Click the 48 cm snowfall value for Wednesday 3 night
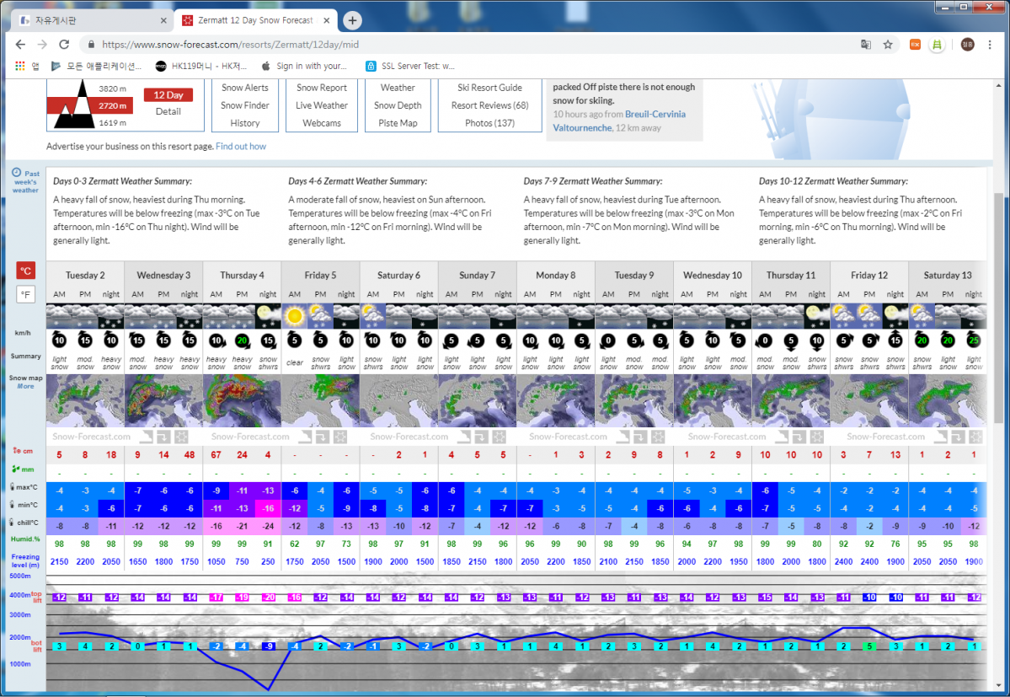This screenshot has height=697, width=1010. [x=190, y=455]
